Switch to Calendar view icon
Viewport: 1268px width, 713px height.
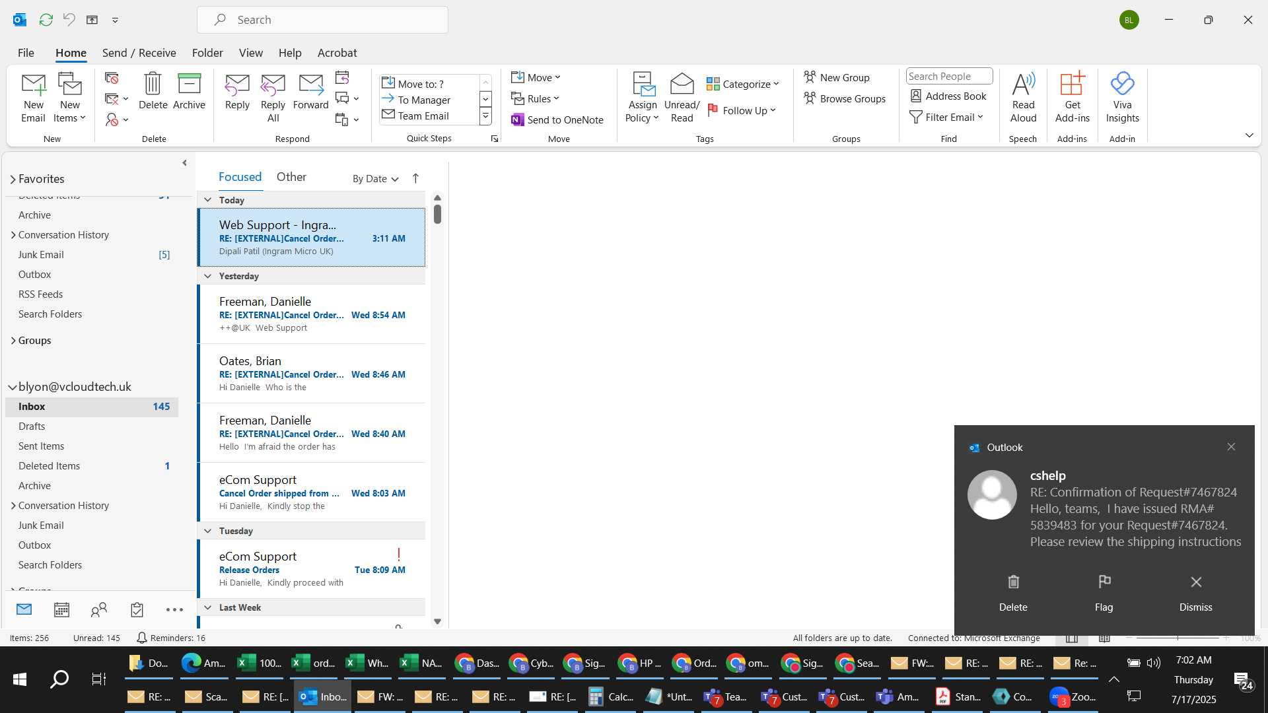61,609
